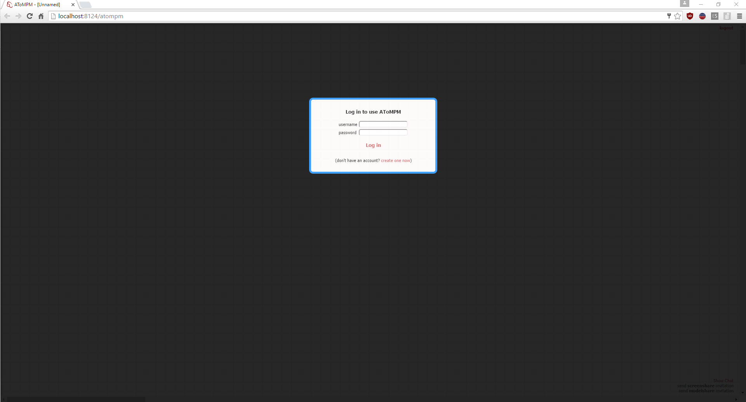Open the Chrome hamburger menu
Screen dimensions: 746x402
point(739,16)
